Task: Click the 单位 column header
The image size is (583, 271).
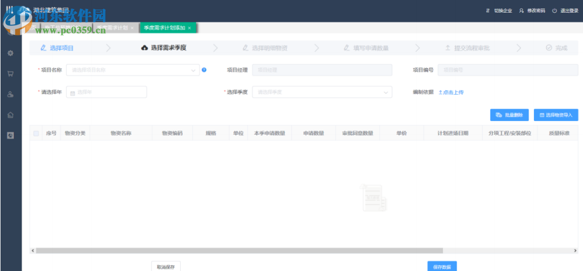Action: [238, 134]
